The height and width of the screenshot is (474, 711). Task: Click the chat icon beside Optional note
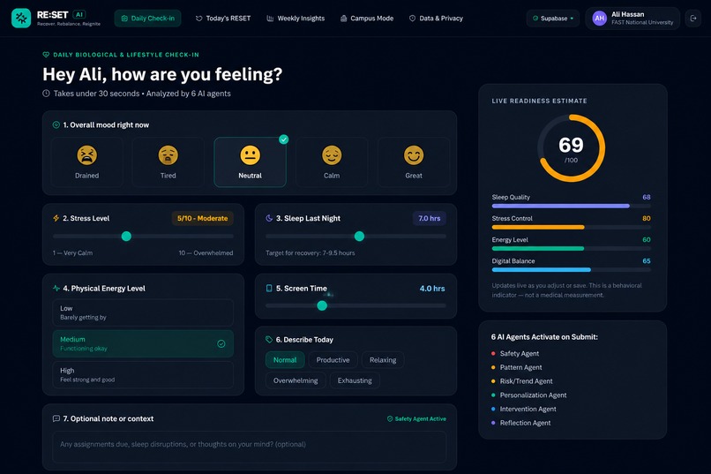56,418
